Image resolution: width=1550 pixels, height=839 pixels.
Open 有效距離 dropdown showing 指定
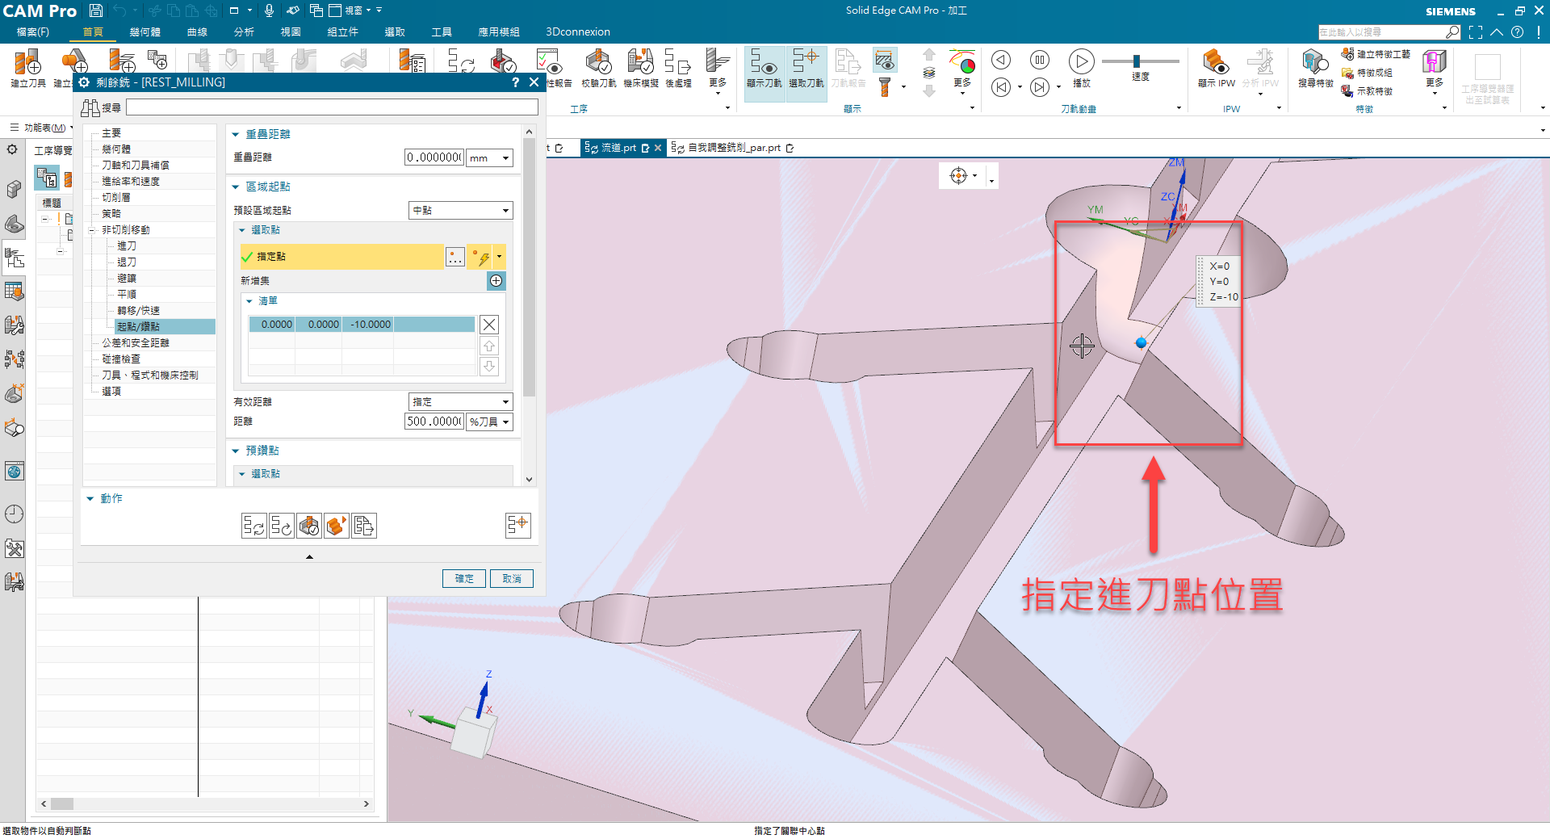(x=460, y=402)
